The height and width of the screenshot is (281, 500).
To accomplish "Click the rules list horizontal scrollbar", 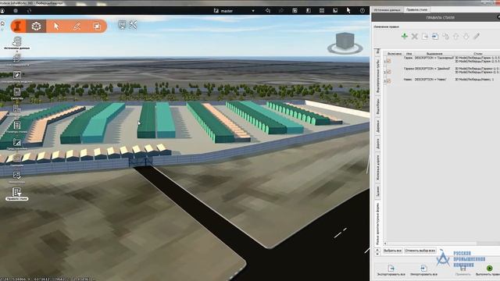I will pos(441,244).
